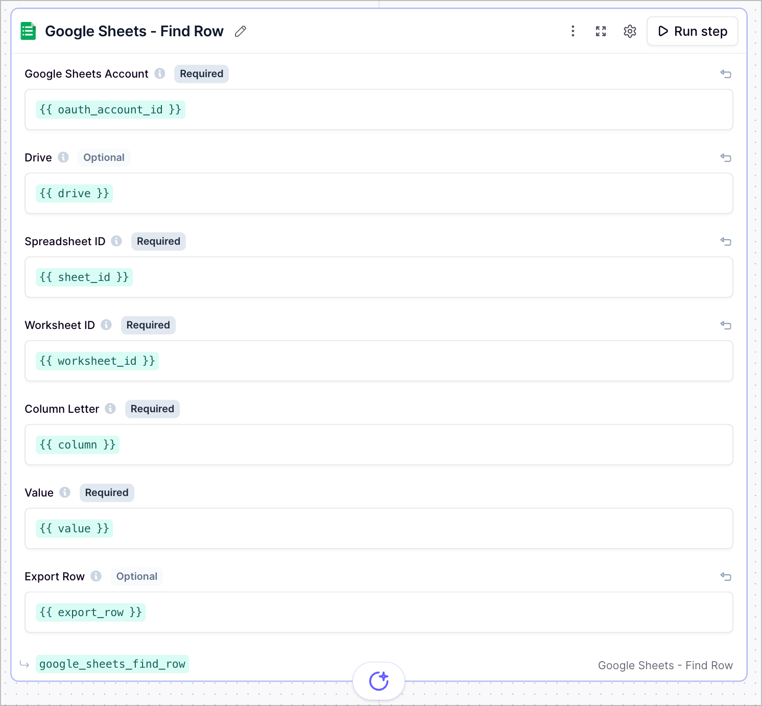Click the info icon beside Google Sheets Account
Viewport: 762px width, 706px height.
click(159, 74)
